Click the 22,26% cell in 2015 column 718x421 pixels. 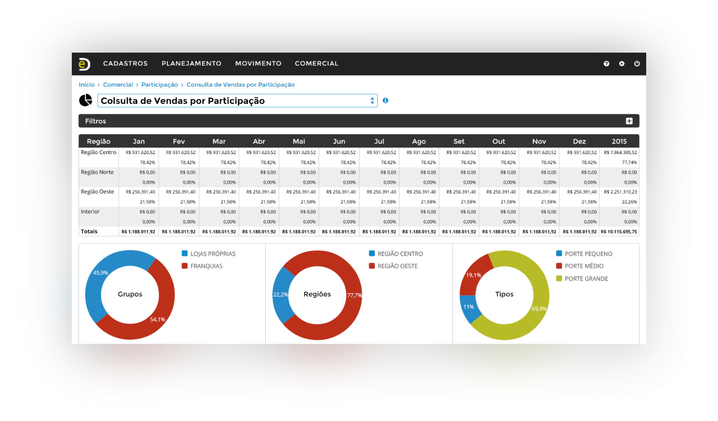click(x=629, y=202)
